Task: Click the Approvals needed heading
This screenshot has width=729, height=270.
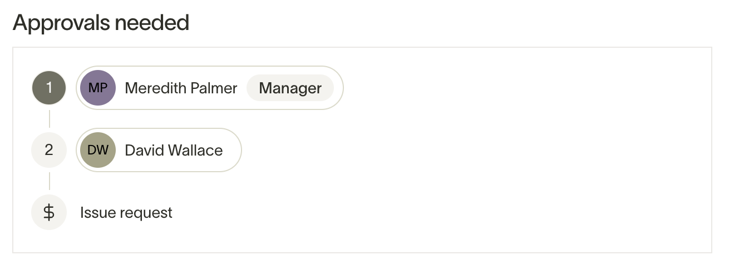Action: pos(101,22)
